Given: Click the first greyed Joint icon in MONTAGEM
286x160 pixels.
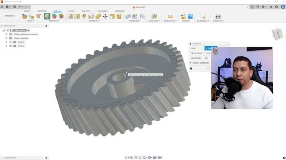Looking at the screenshot, I should coord(128,16).
